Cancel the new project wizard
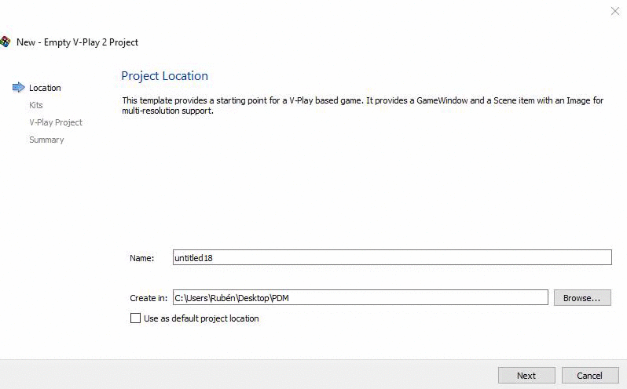 [x=590, y=376]
